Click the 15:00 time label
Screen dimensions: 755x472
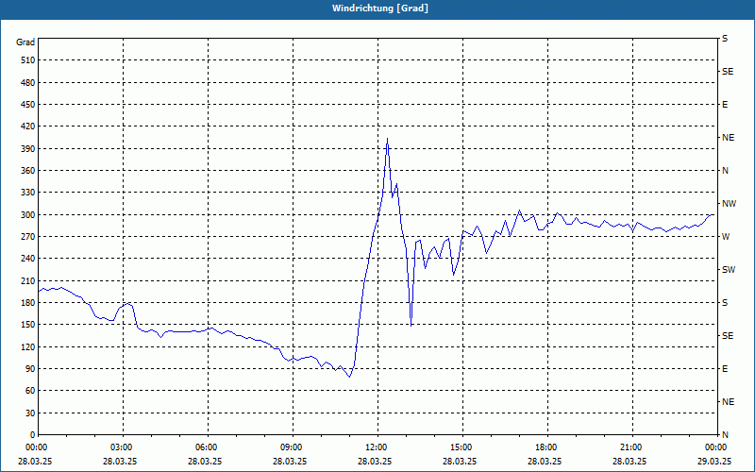(461, 447)
